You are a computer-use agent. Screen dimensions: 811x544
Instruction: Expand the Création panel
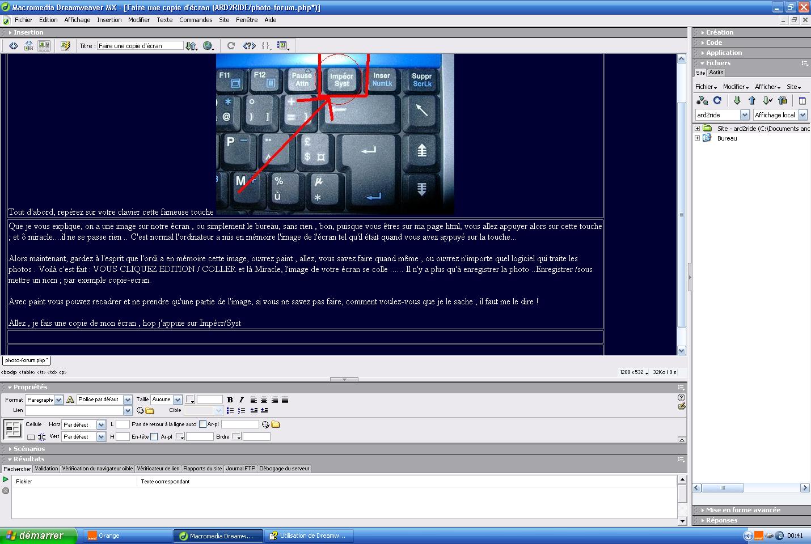pos(719,32)
